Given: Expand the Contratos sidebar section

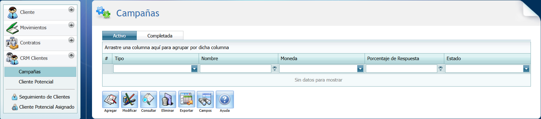Looking at the screenshot, I should pyautogui.click(x=71, y=40).
